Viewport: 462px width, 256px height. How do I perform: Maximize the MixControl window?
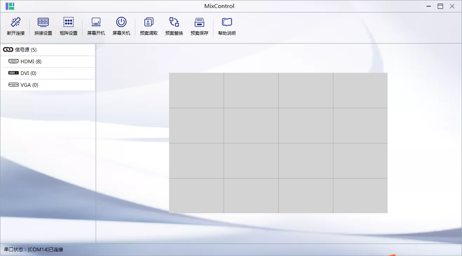pyautogui.click(x=440, y=6)
